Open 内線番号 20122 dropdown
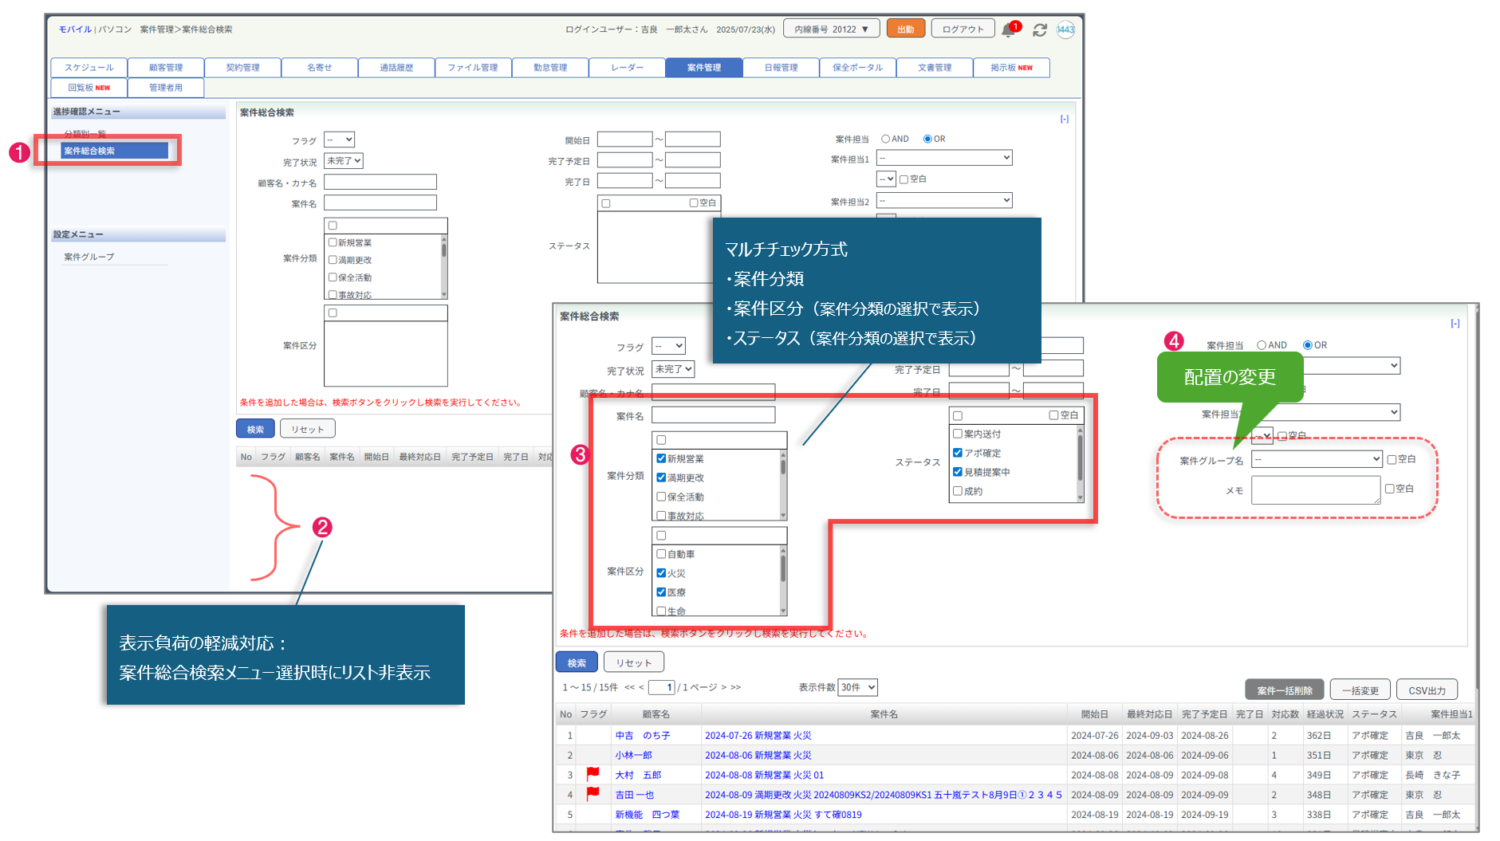 pyautogui.click(x=831, y=29)
